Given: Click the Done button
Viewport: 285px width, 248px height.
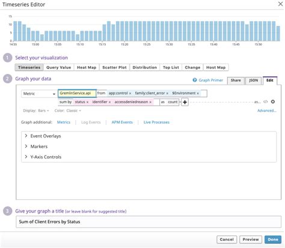Looking at the screenshot, I should 273,240.
